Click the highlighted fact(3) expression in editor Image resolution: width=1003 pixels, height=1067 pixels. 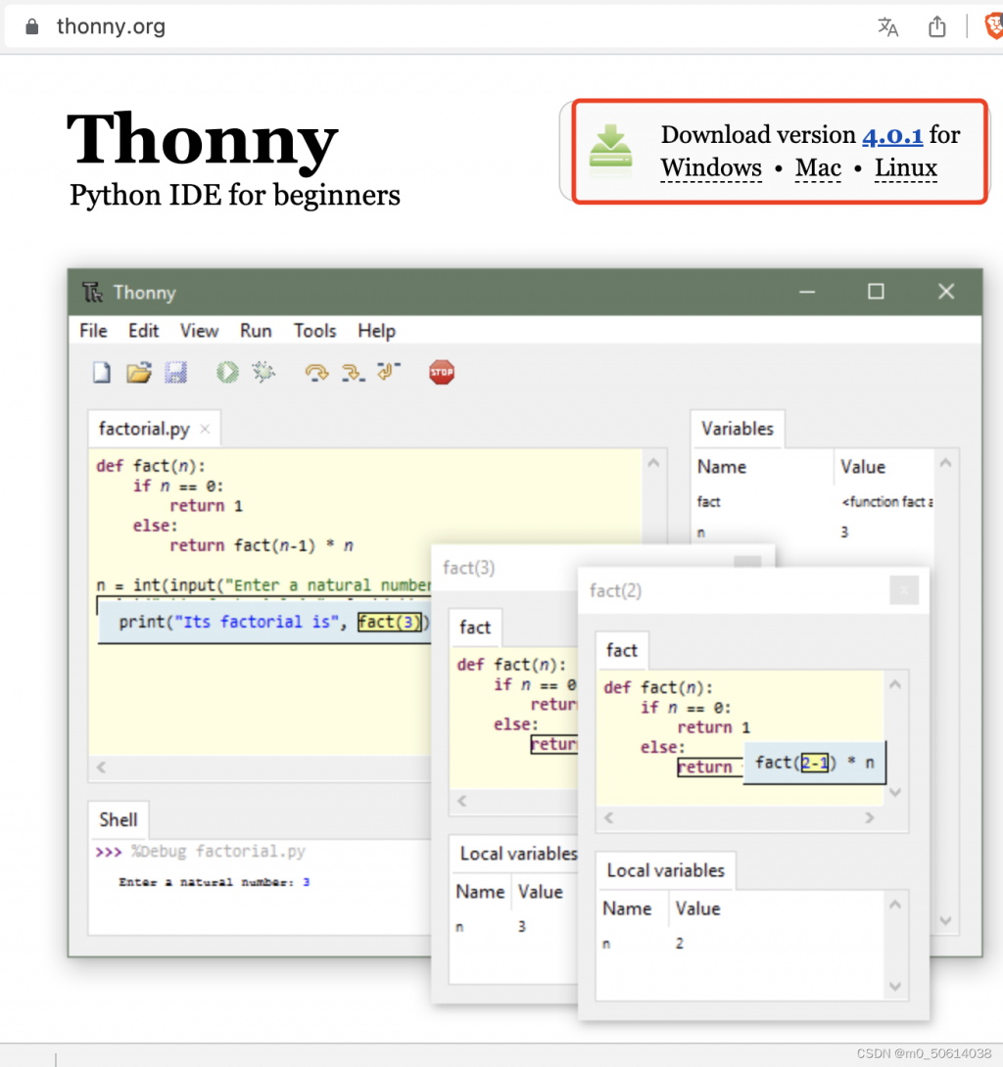[x=390, y=622]
